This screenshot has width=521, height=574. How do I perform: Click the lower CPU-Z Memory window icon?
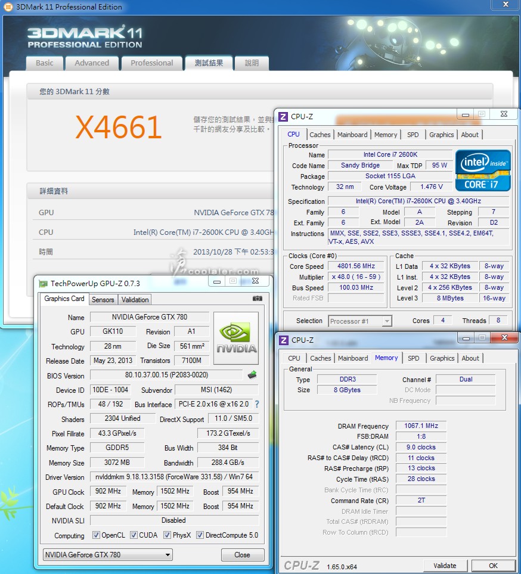(x=284, y=340)
